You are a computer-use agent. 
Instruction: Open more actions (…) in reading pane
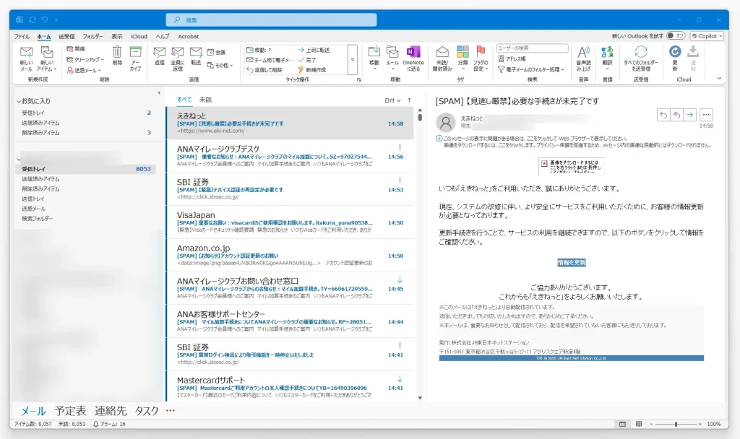click(x=706, y=115)
